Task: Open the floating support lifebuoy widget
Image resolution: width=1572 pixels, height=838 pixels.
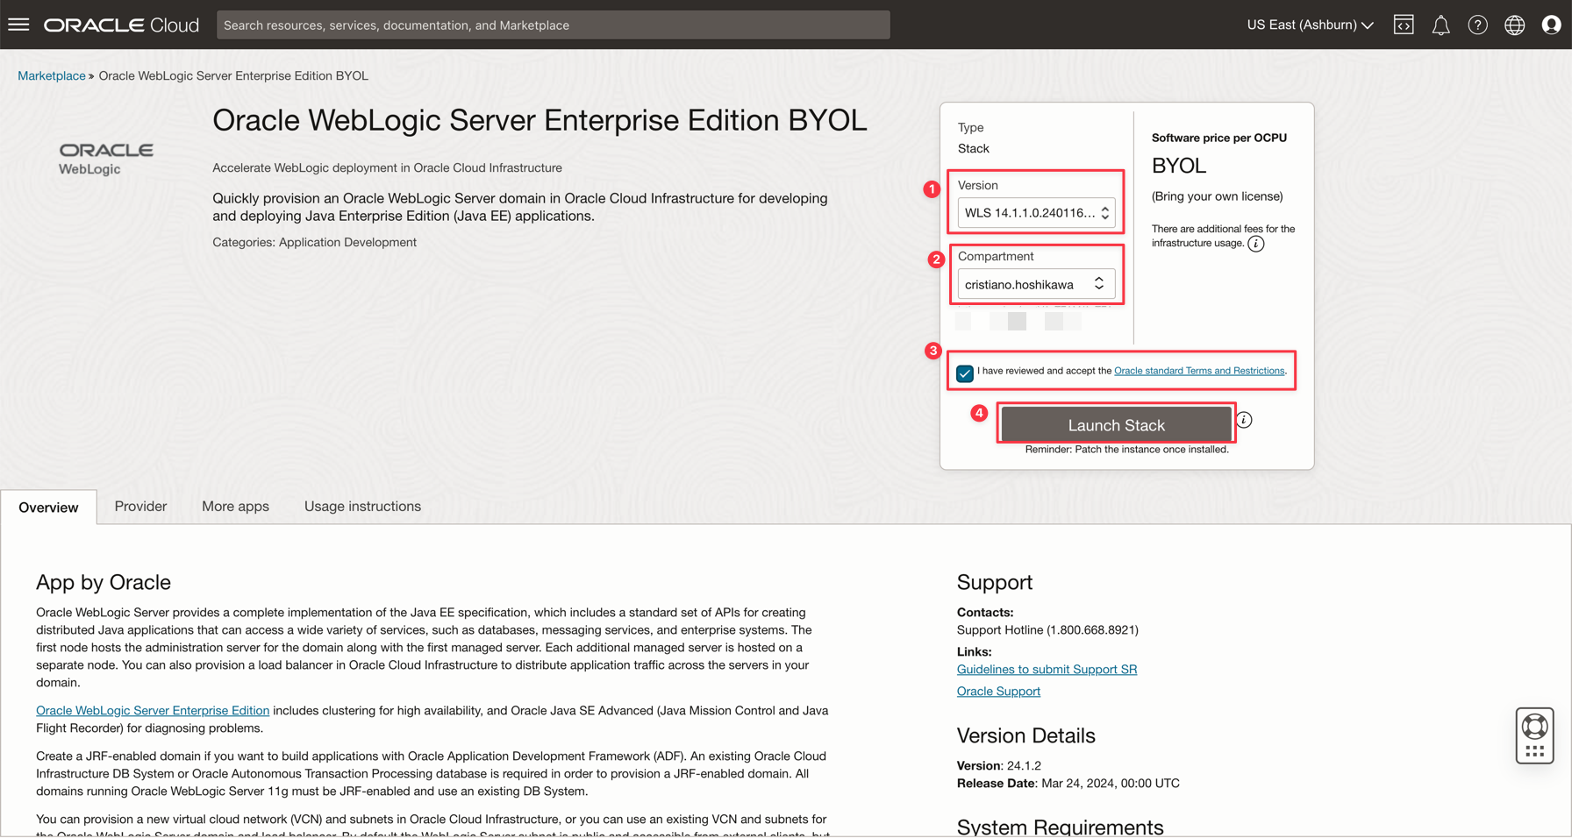Action: [x=1534, y=735]
